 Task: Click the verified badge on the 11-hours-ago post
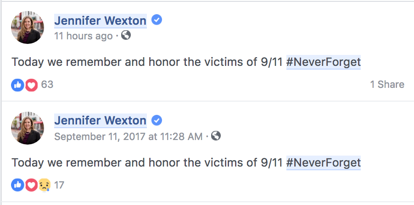pos(157,20)
